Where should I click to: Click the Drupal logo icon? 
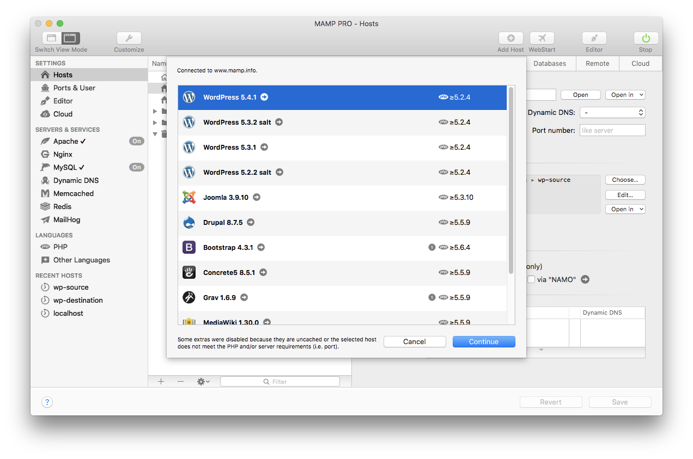point(189,223)
